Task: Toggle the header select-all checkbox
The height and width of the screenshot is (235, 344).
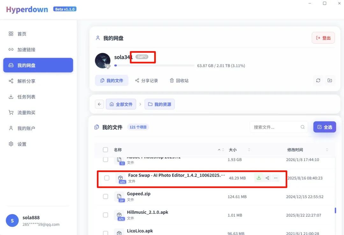Action: [x=105, y=149]
